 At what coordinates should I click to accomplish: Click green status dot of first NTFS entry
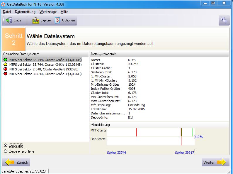[6, 60]
